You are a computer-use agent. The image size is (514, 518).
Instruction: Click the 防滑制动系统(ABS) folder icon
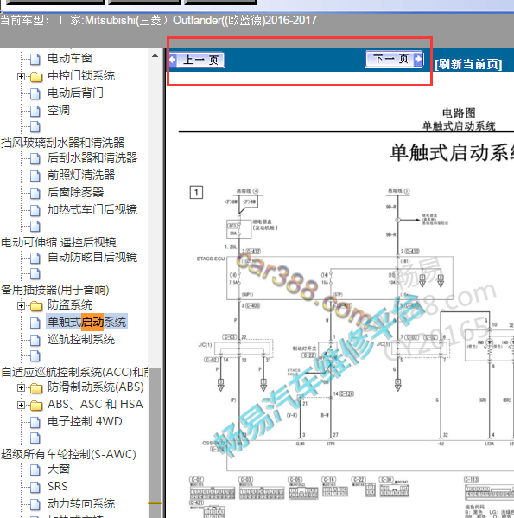coord(36,387)
